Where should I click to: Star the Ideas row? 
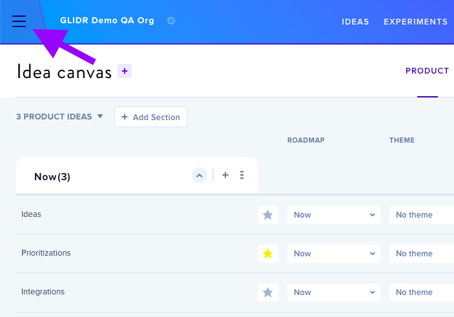[x=268, y=215]
